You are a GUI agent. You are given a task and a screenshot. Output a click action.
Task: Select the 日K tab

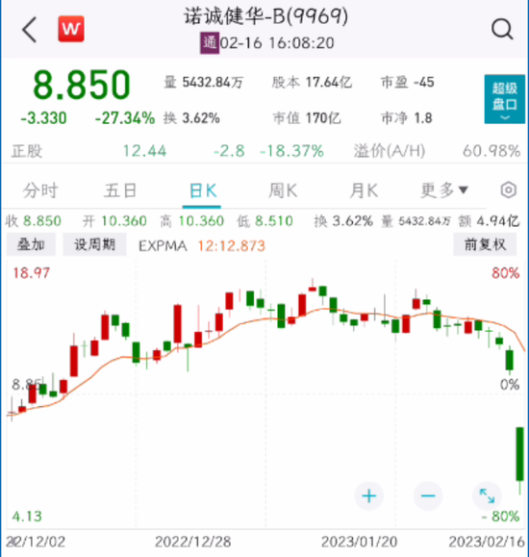(203, 191)
